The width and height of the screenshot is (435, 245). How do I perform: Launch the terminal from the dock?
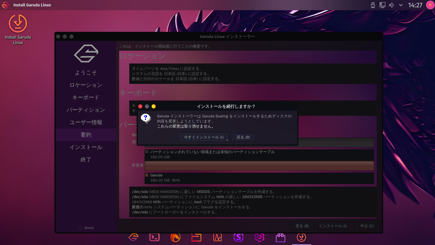[154, 237]
